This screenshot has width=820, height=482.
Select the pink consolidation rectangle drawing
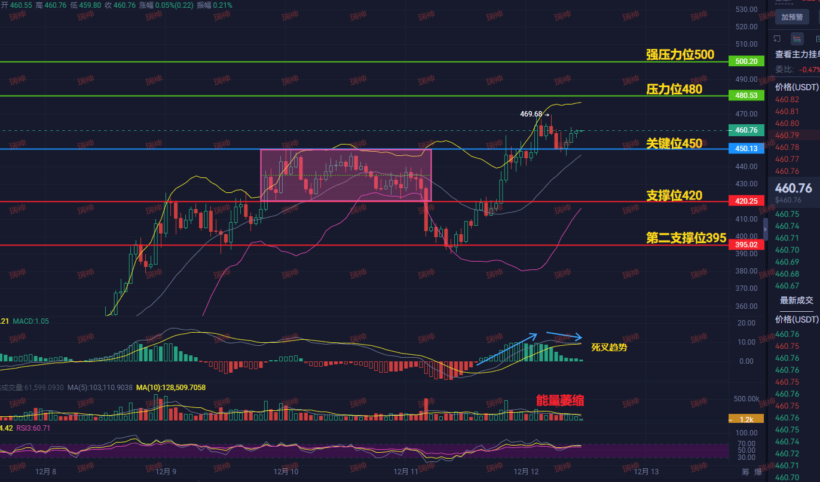point(345,175)
